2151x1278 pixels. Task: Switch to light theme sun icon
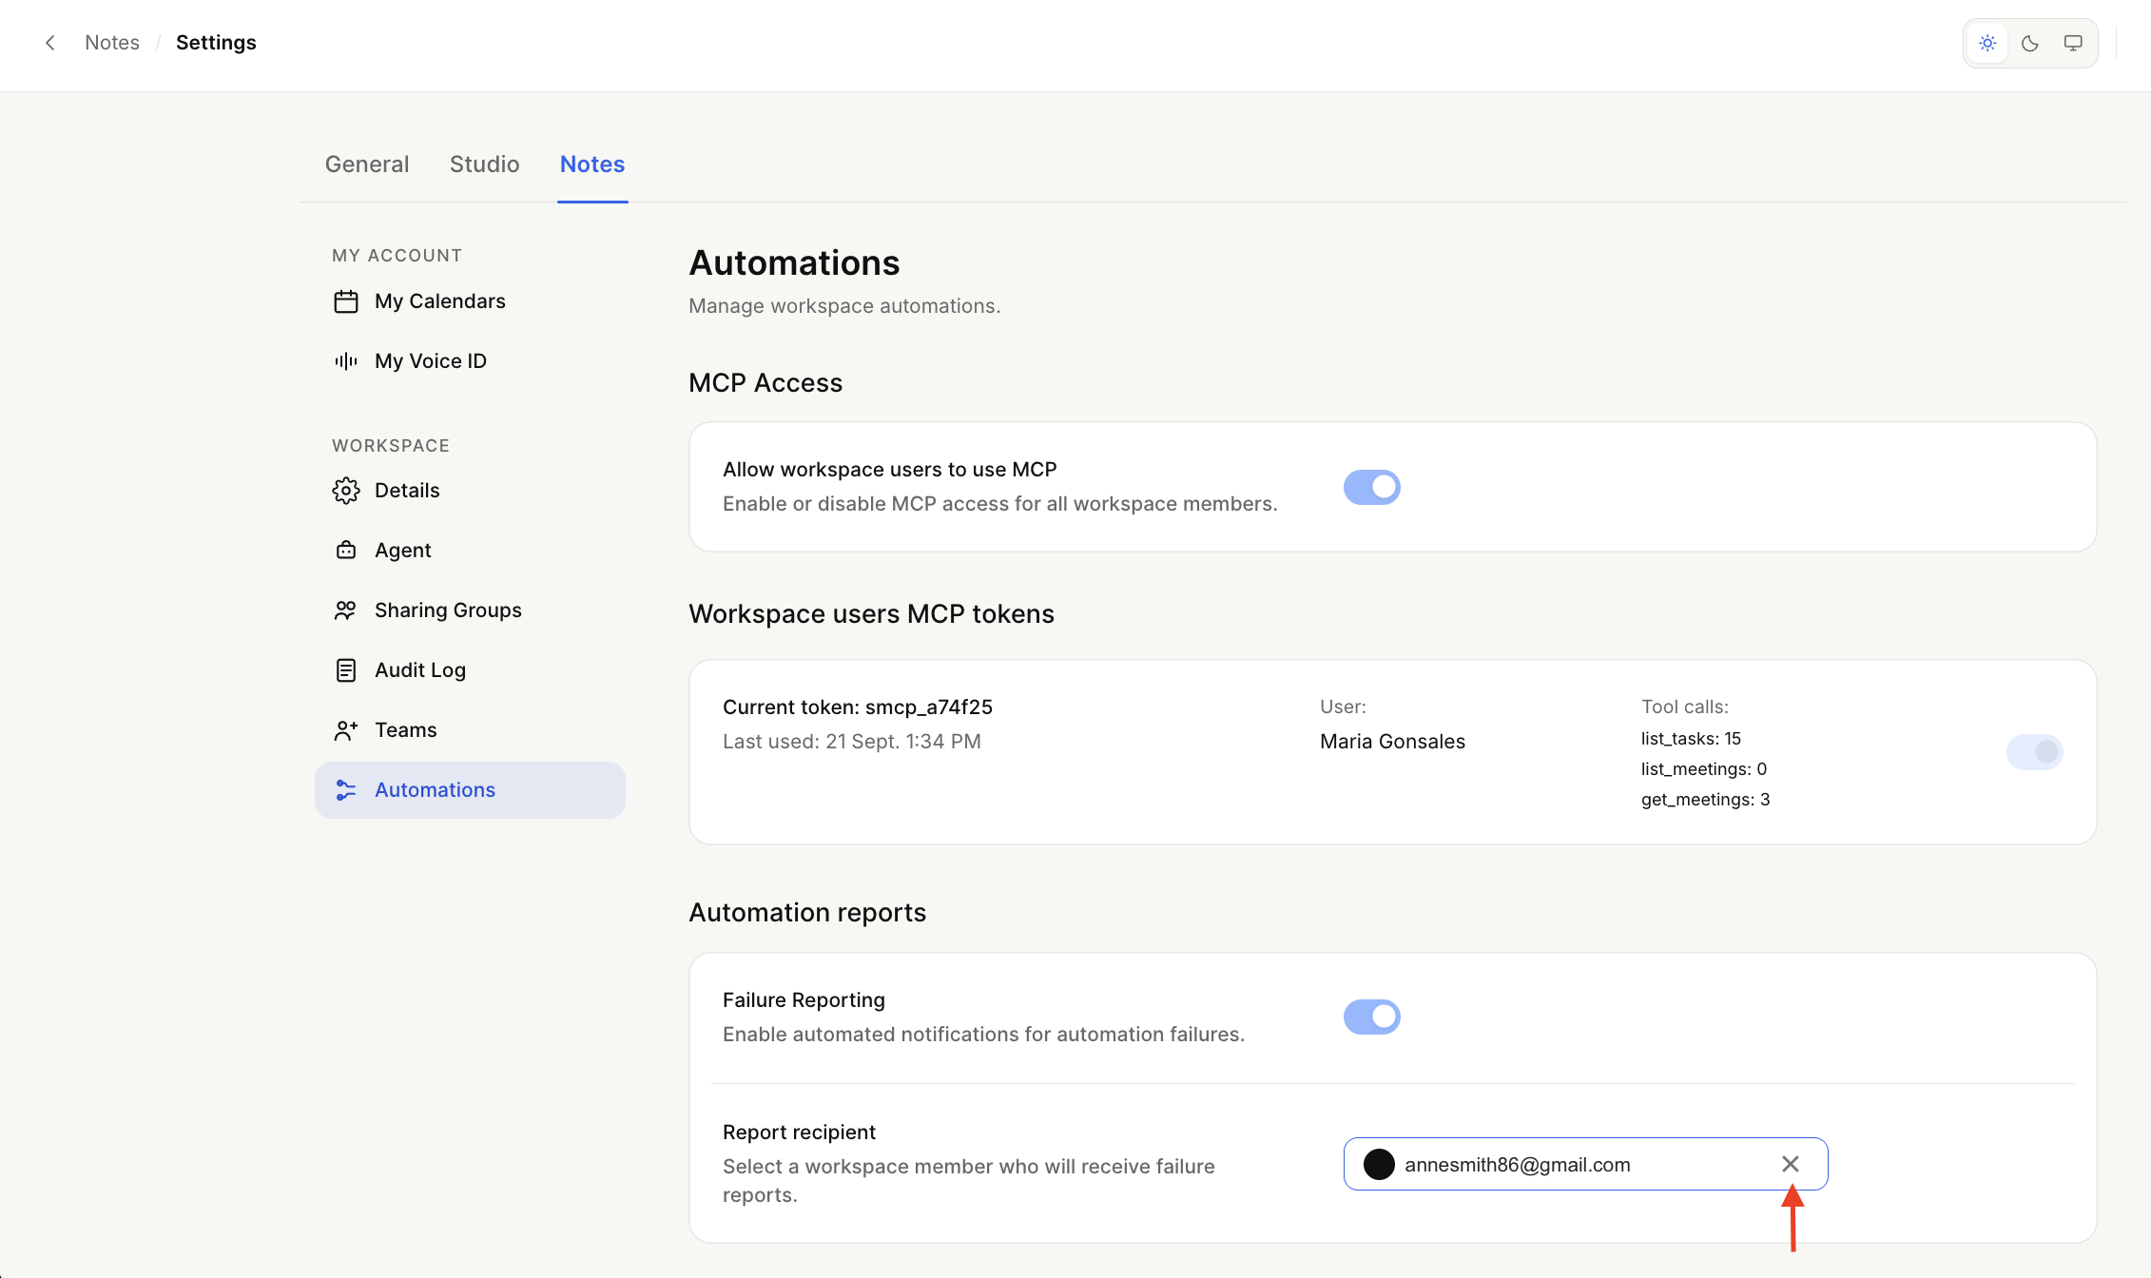1987,43
